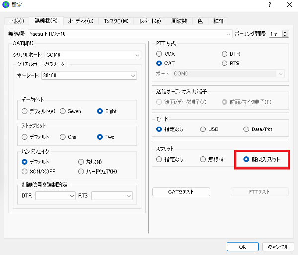This screenshot has width=298, height=255.
Task: Select Data/Pkt mode option
Action: coord(247,129)
